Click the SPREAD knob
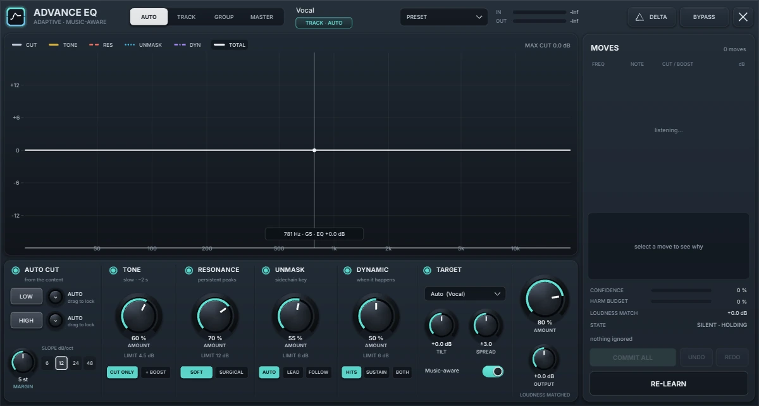The image size is (759, 406). click(486, 326)
